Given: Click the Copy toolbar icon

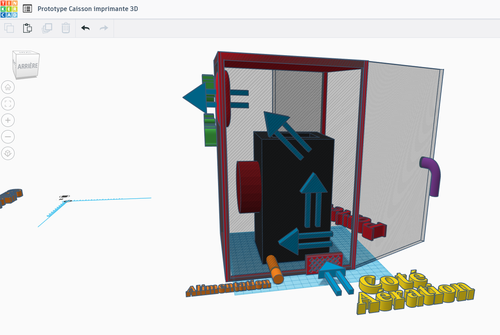Looking at the screenshot, I should [x=9, y=28].
